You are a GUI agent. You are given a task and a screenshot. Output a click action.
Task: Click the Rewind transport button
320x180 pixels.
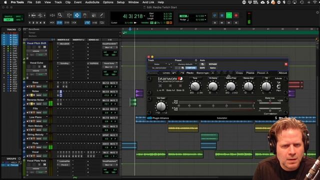tap(222, 22)
